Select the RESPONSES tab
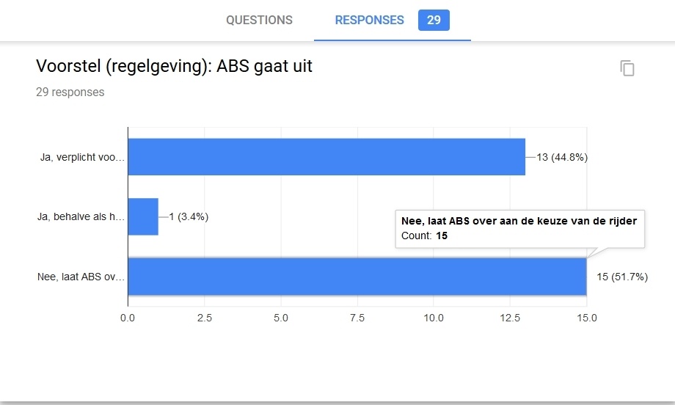The height and width of the screenshot is (405, 675). (x=369, y=20)
